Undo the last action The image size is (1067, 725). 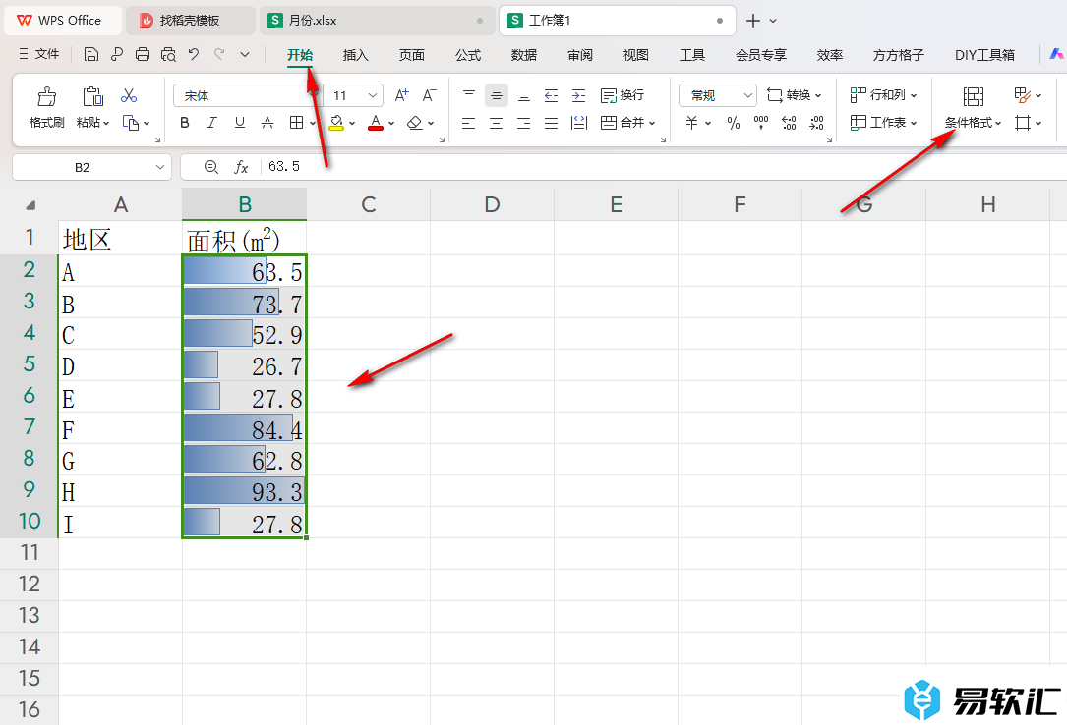coord(194,54)
